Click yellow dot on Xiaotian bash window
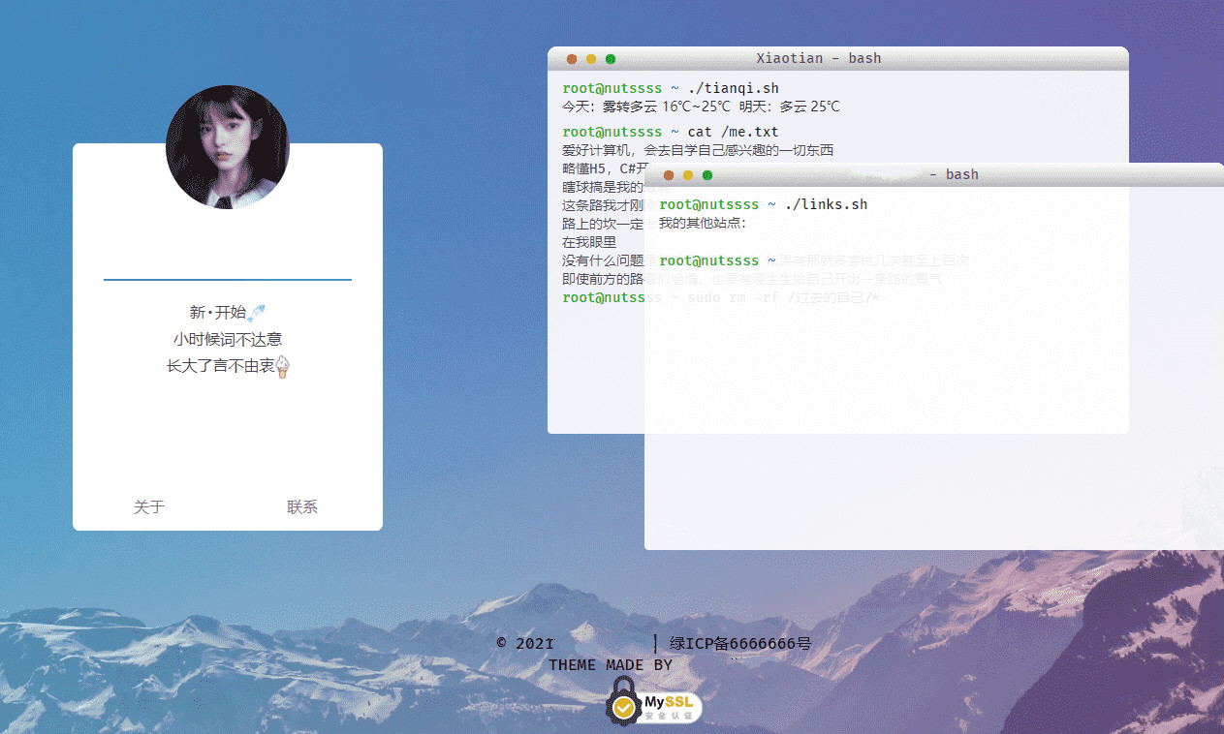Image resolution: width=1224 pixels, height=734 pixels. pos(591,59)
